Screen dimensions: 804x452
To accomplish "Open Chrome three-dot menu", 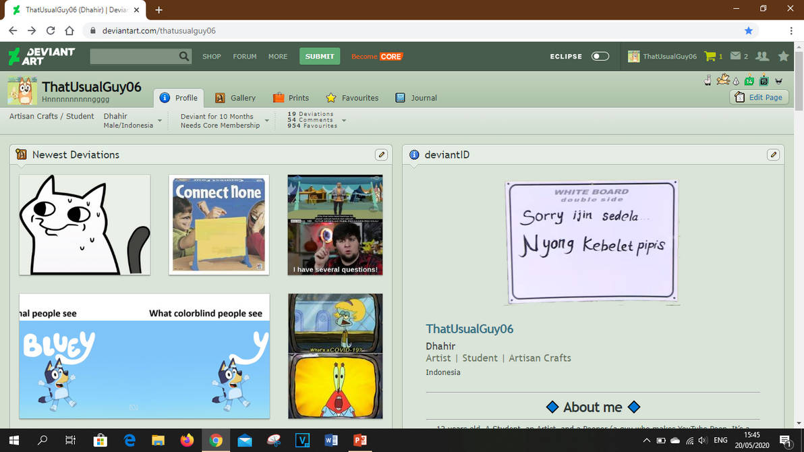I will point(791,31).
